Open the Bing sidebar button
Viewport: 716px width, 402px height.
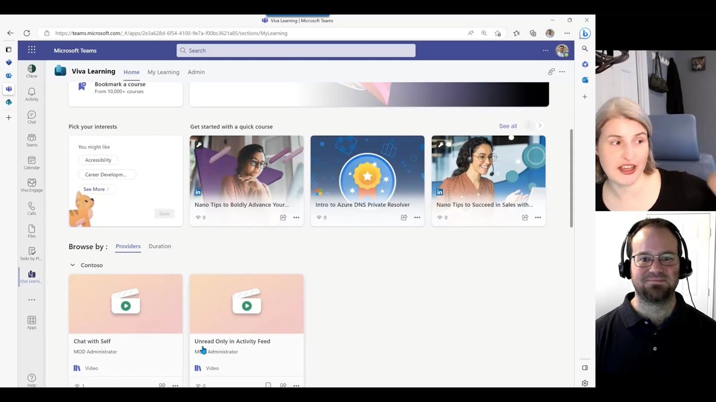pos(585,33)
